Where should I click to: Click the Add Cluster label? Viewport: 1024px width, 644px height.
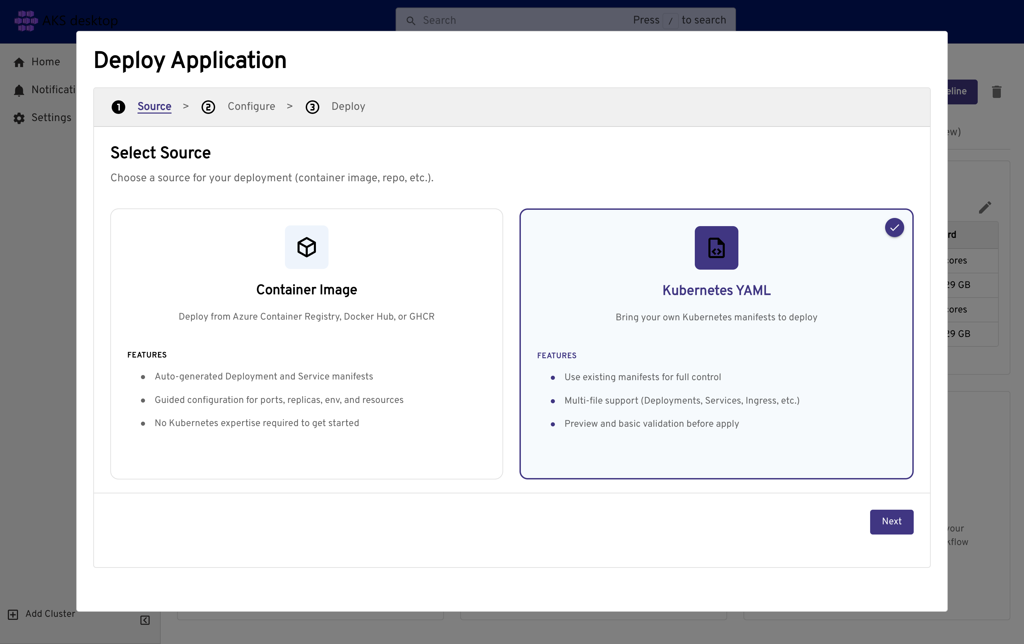50,614
